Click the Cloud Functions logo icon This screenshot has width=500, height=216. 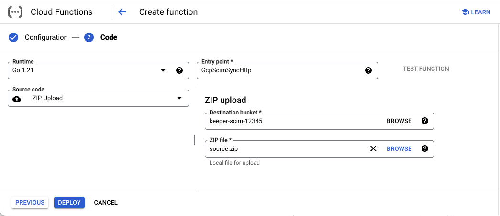[x=16, y=12]
